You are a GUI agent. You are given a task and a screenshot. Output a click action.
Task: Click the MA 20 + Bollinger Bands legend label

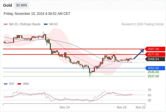click(x=25, y=24)
